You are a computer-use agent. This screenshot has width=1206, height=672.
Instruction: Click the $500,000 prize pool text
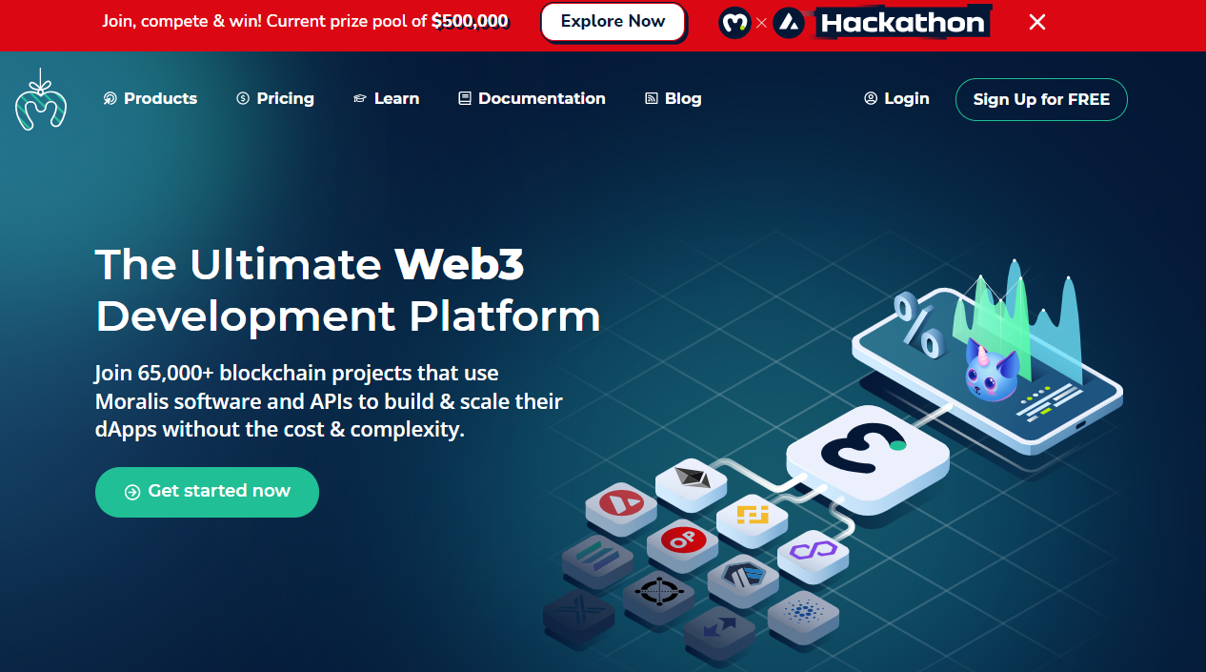(470, 22)
